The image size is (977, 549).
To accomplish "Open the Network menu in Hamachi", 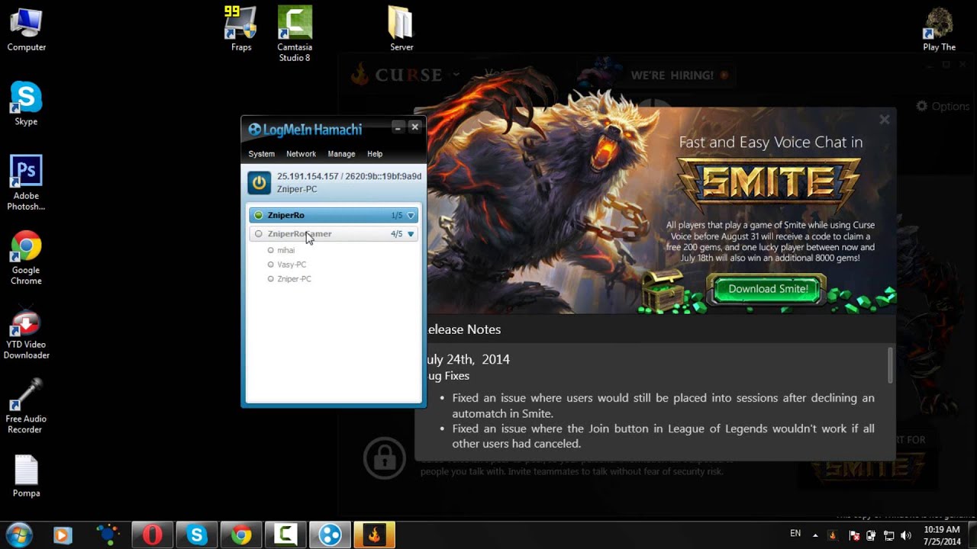I will 301,154.
